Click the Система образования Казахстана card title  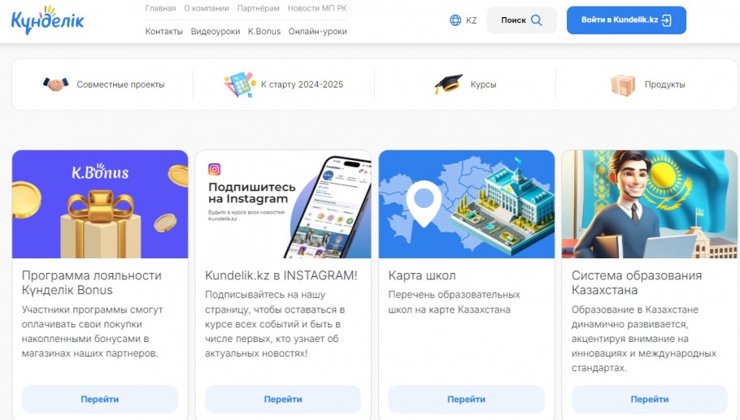(x=637, y=283)
